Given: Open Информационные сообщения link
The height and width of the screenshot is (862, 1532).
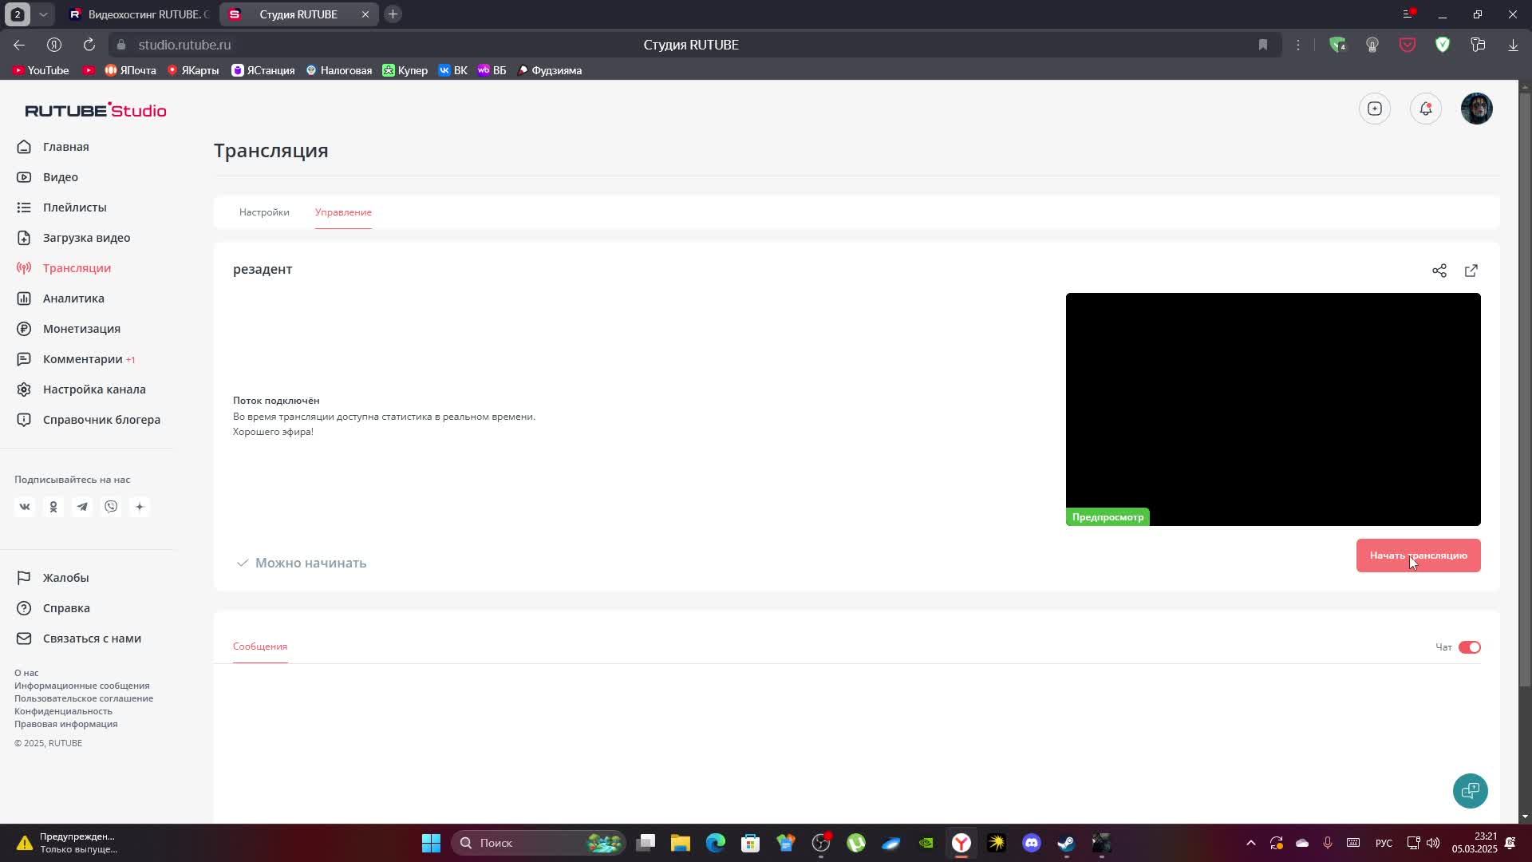Looking at the screenshot, I should [x=81, y=686].
